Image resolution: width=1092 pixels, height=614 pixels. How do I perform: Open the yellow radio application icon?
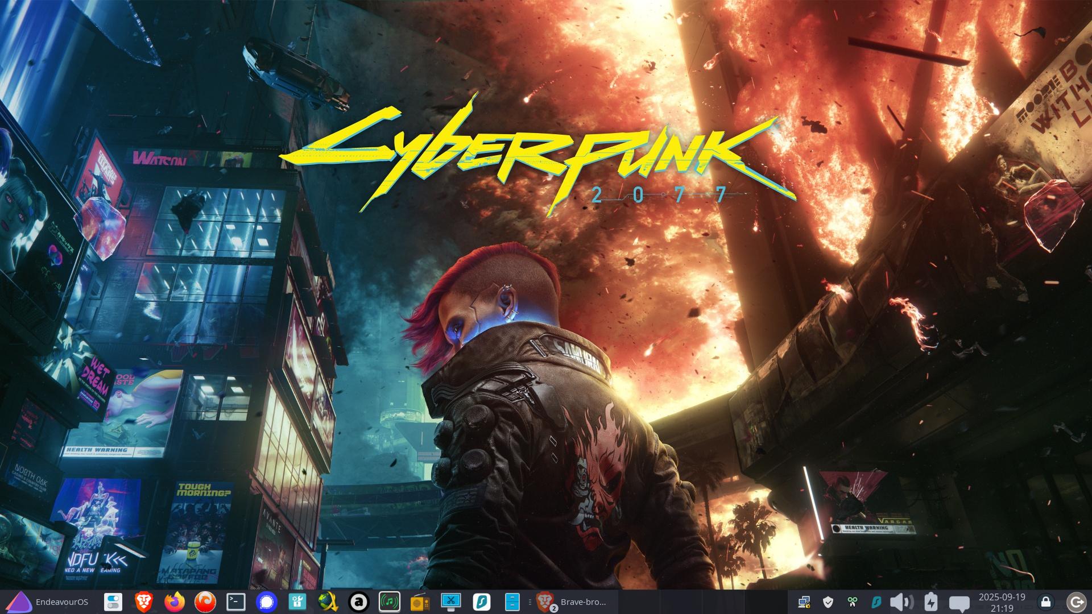point(420,601)
